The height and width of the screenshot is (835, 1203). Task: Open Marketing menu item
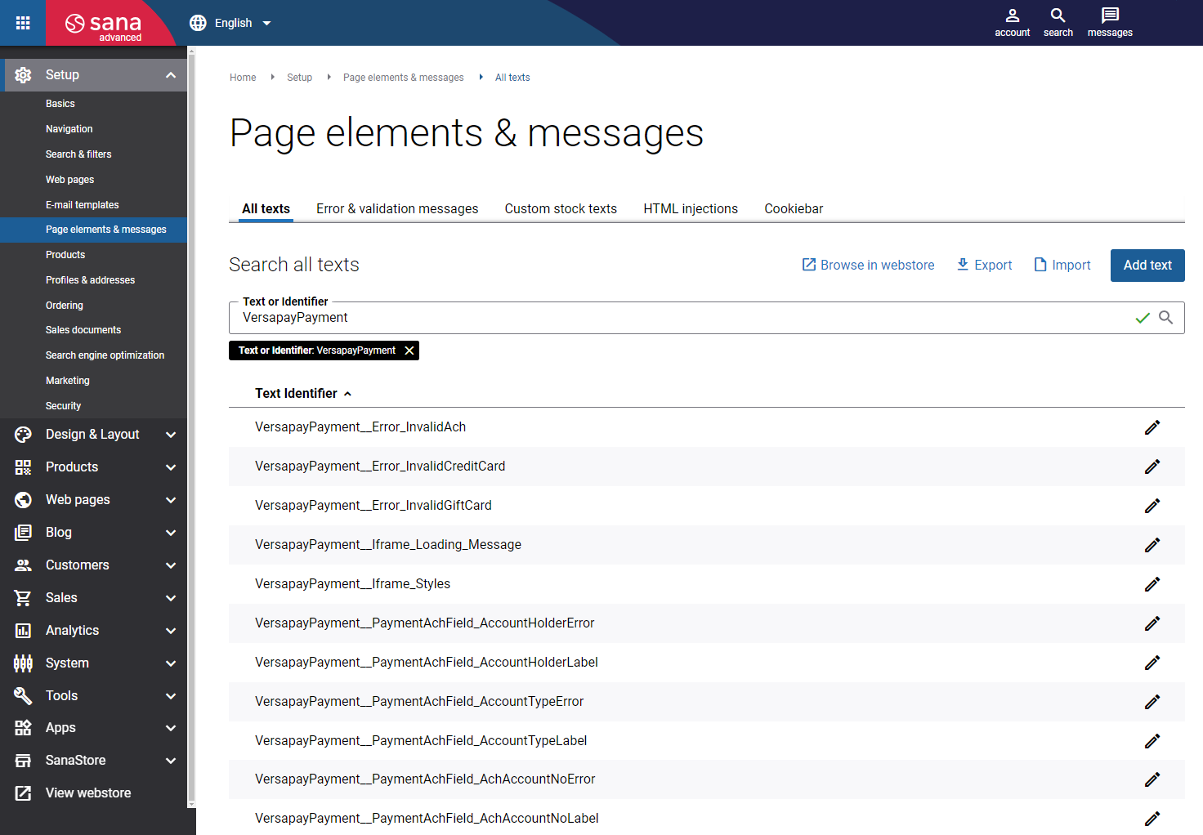[68, 381]
